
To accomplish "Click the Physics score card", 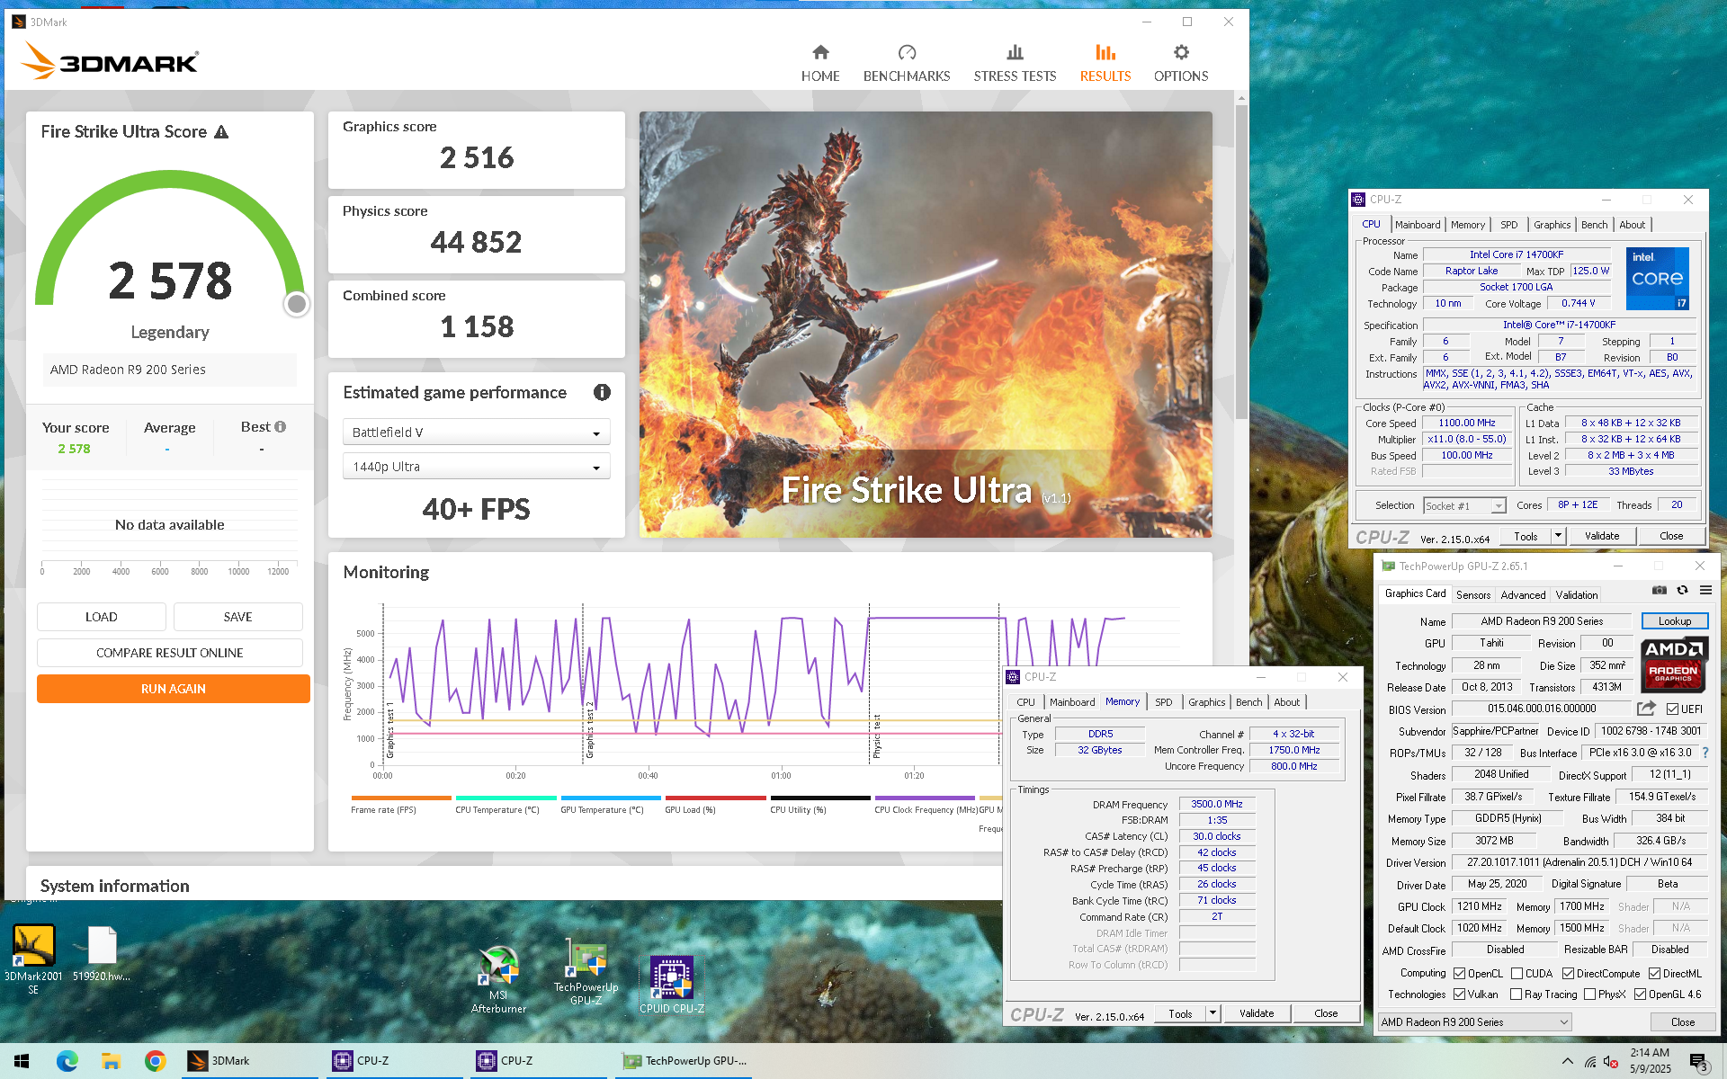I will pyautogui.click(x=476, y=234).
